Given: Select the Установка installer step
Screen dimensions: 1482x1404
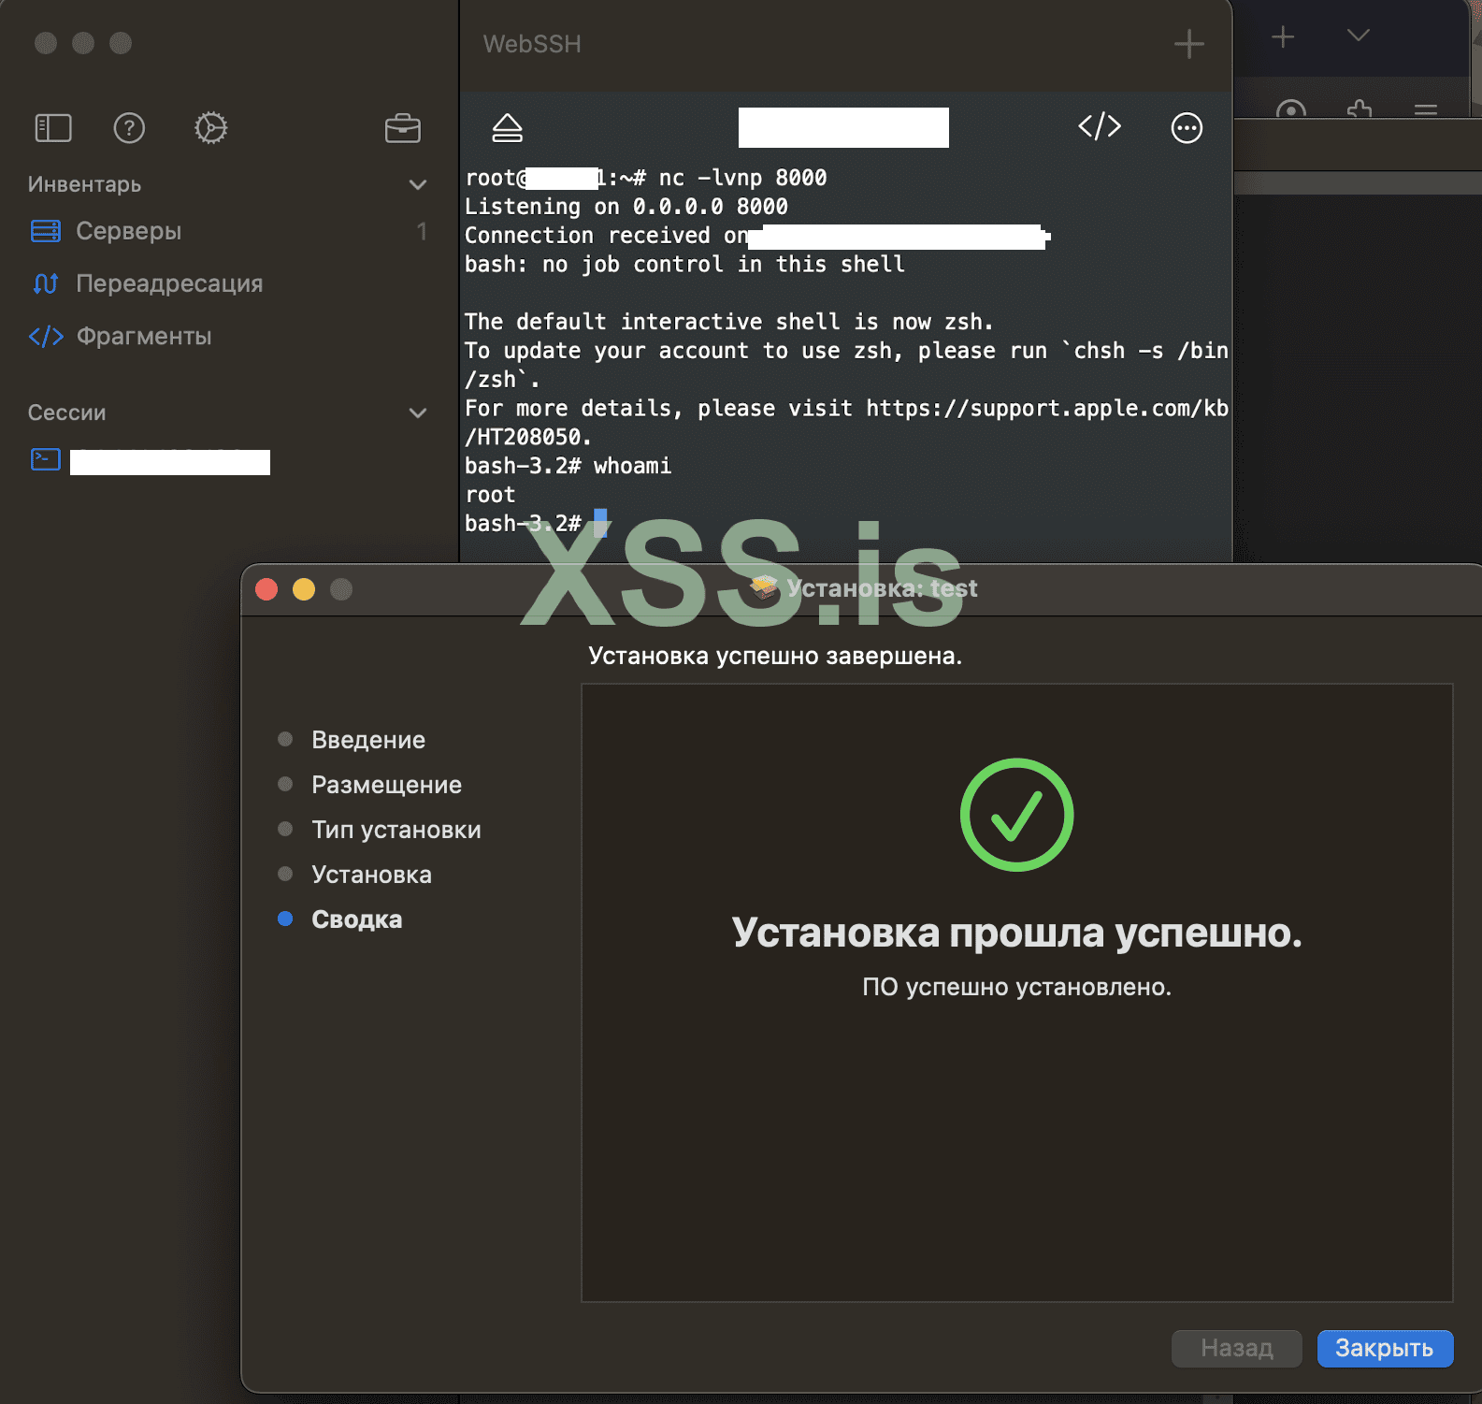Looking at the screenshot, I should pos(372,875).
